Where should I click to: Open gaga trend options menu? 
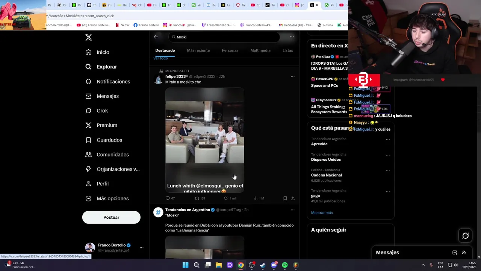tap(388, 191)
